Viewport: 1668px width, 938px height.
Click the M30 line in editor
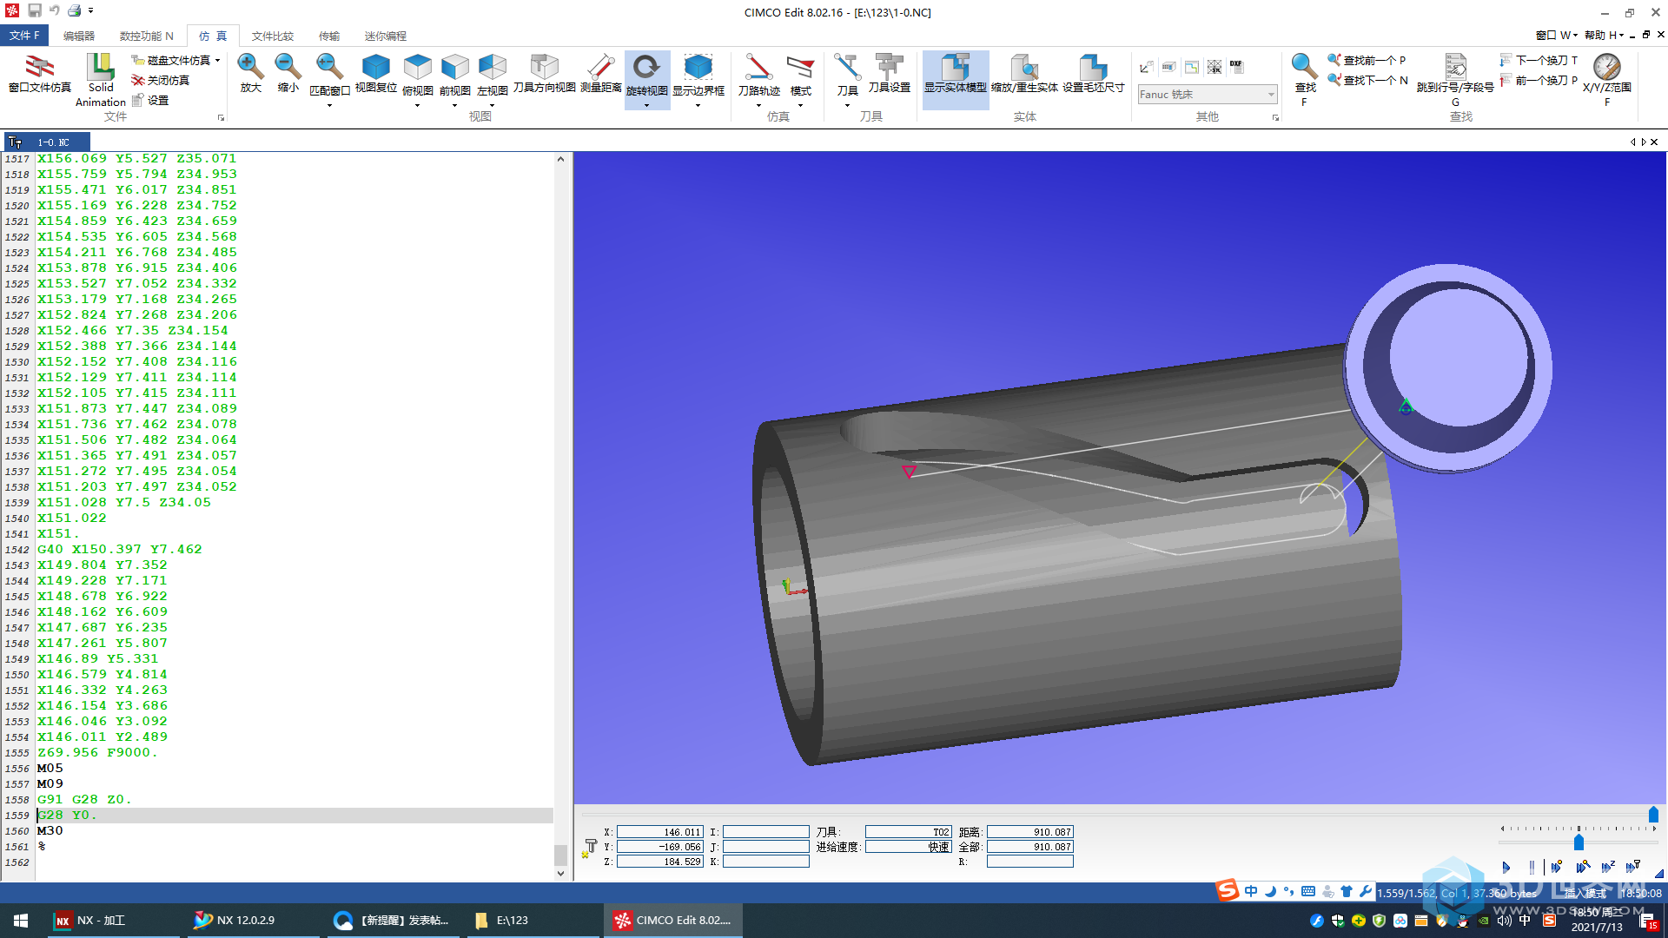50,831
